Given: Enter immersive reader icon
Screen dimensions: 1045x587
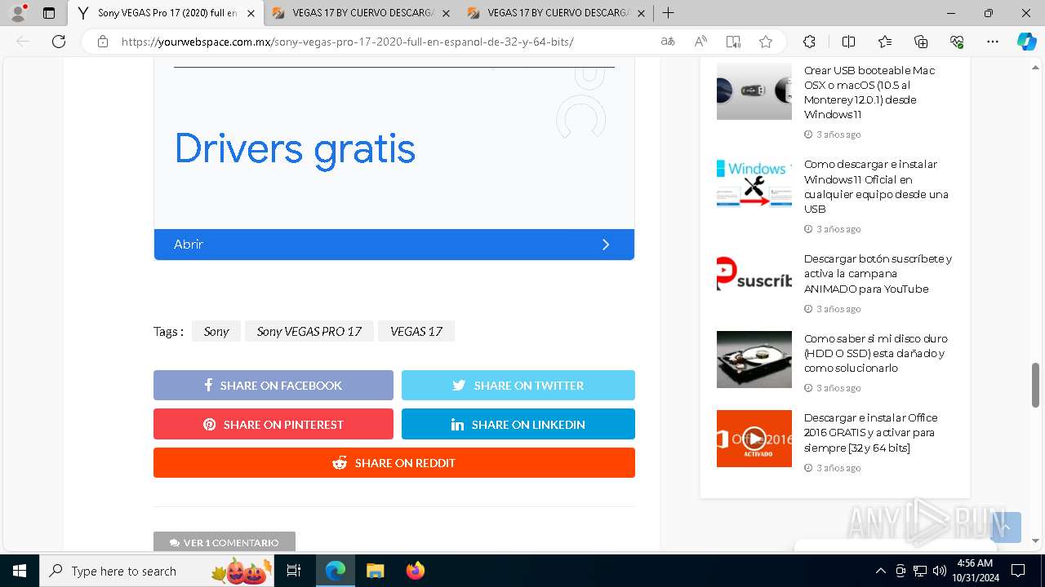Looking at the screenshot, I should (x=733, y=42).
